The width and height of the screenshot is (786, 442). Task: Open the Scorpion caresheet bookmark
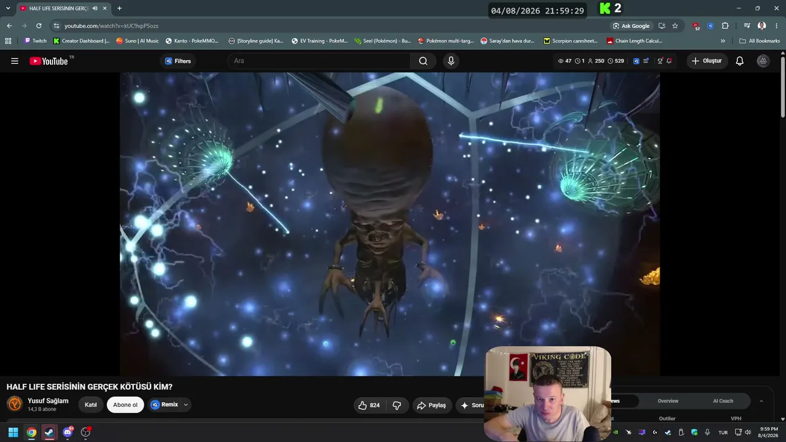pos(570,41)
